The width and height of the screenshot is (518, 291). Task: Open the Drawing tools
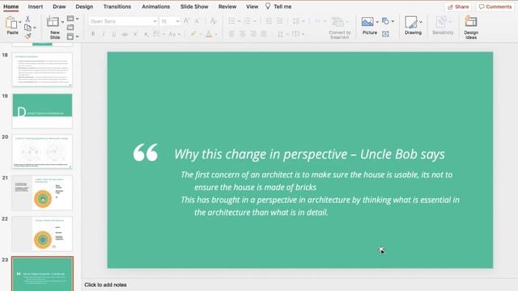point(411,23)
